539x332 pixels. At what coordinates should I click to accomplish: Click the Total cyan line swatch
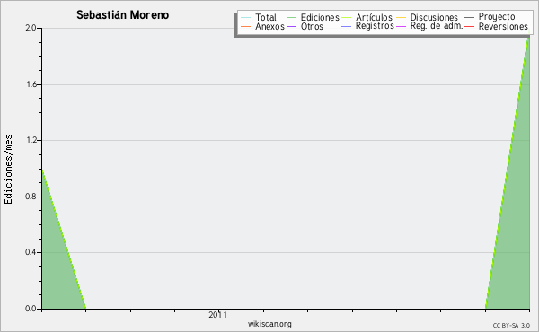[246, 18]
